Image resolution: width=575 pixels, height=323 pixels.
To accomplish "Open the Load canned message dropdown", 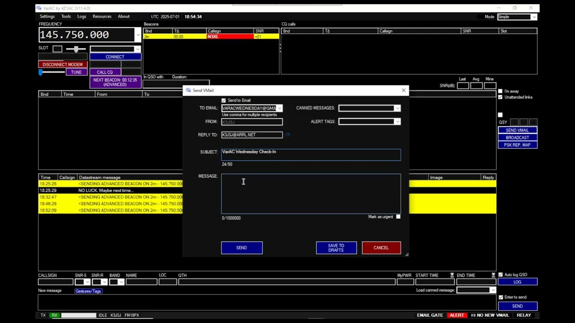I will point(493,290).
